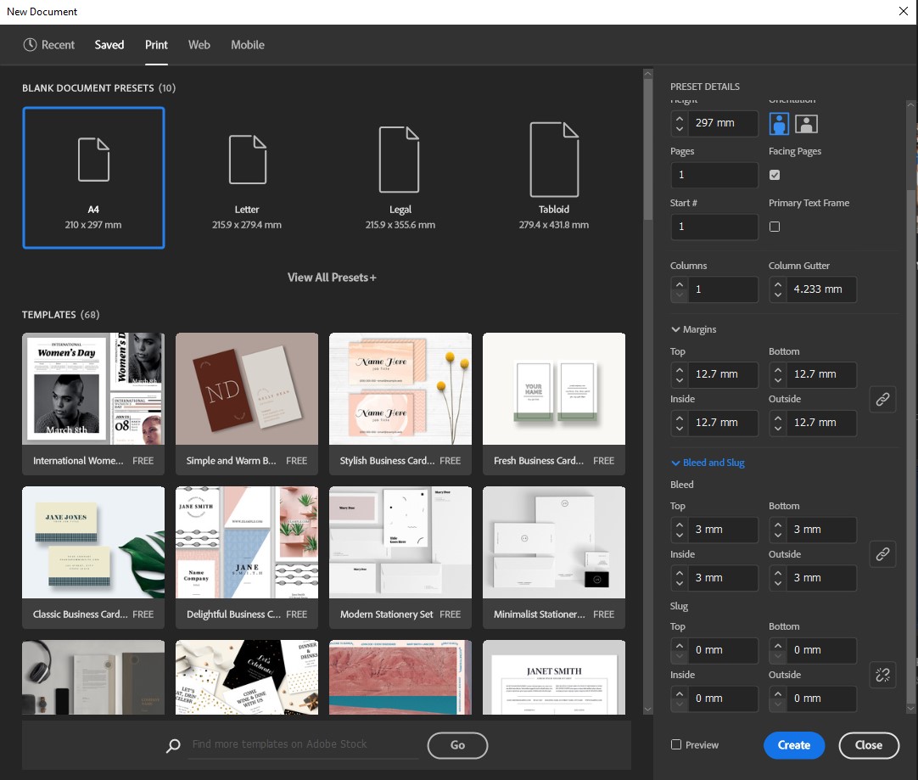Open the Mobile tab
The image size is (918, 780).
pyautogui.click(x=247, y=45)
